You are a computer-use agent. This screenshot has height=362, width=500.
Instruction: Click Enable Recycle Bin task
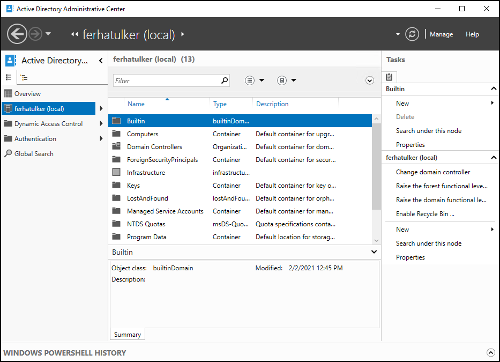(x=425, y=214)
